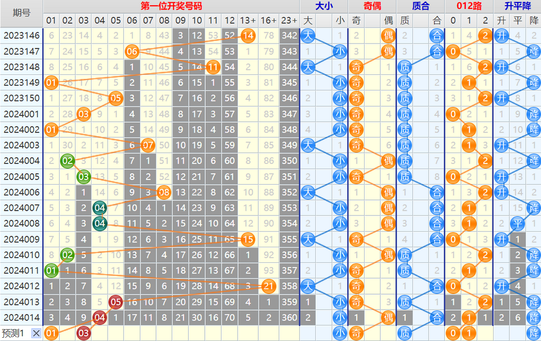Click the 期号 column header
The image size is (541, 341).
tap(21, 13)
